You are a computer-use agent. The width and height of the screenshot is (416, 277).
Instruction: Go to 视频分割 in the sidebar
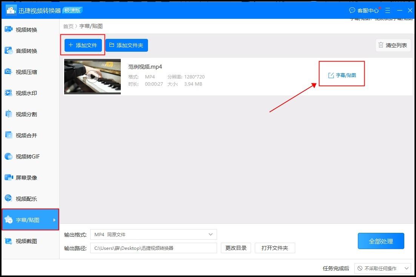click(x=30, y=114)
